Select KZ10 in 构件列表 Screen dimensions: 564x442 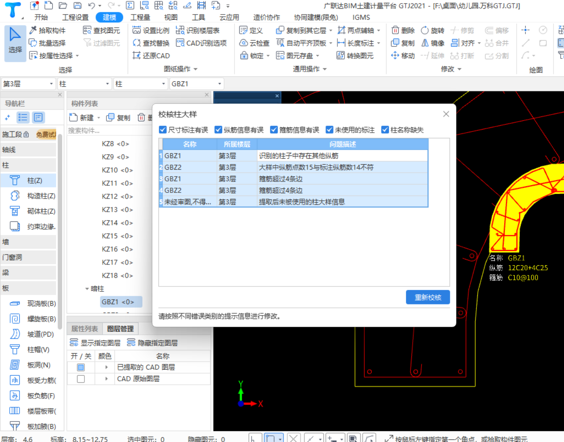click(117, 170)
